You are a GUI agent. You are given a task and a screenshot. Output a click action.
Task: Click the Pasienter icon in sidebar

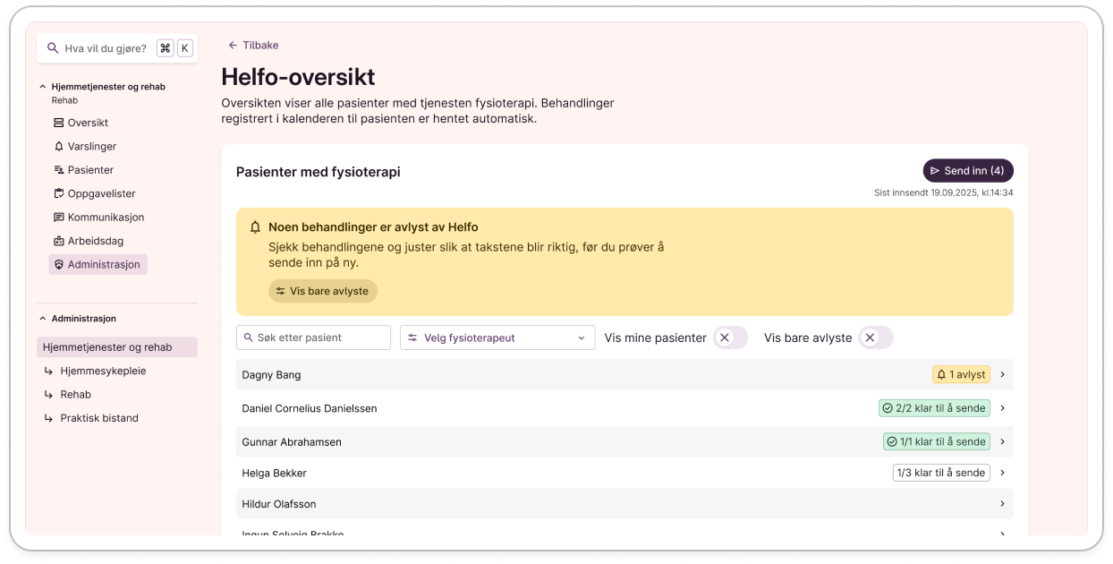pyautogui.click(x=59, y=170)
